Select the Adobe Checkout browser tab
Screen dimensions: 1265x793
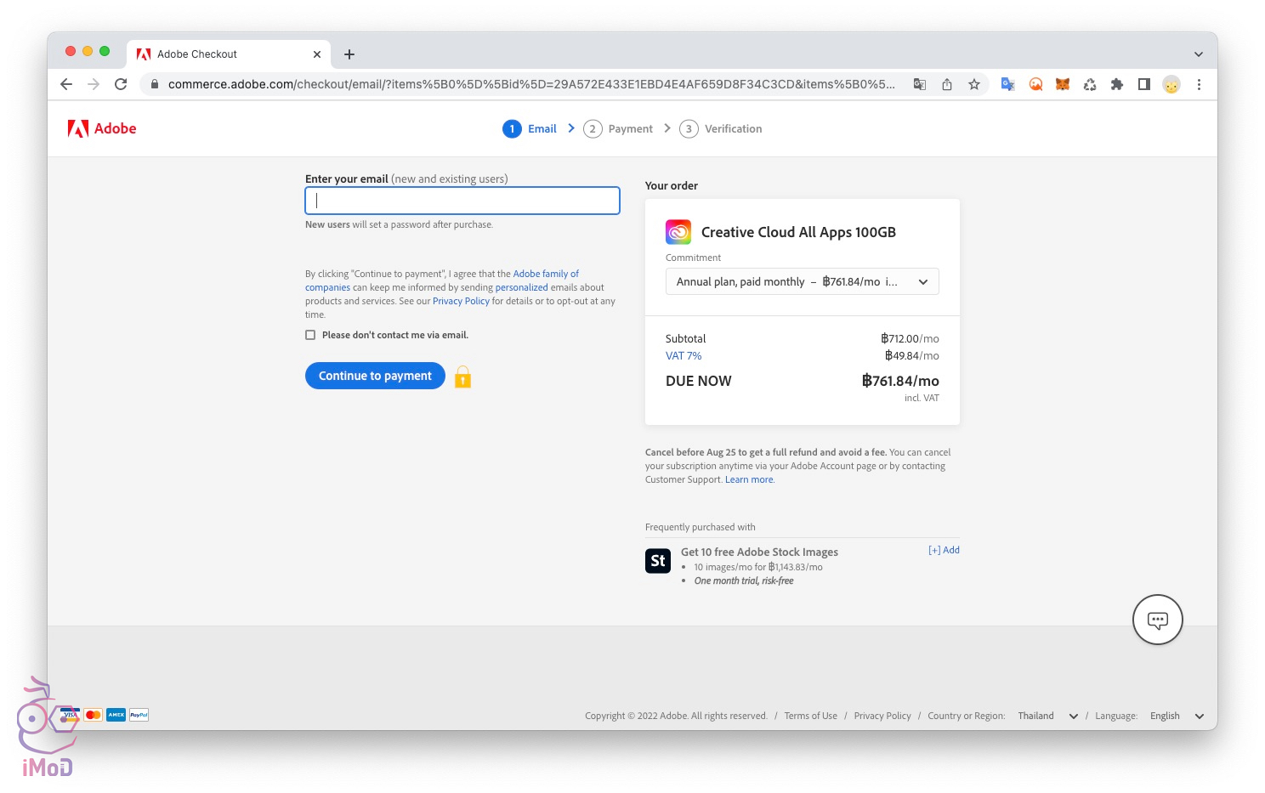pyautogui.click(x=223, y=54)
